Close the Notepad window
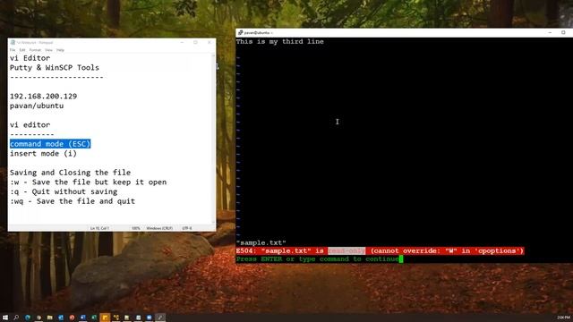Screen dimensions: 573x322 point(209,42)
